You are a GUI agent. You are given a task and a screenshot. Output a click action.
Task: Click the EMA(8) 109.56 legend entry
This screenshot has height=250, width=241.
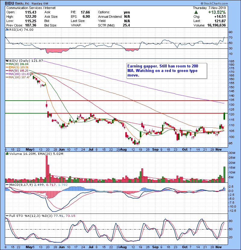point(17,67)
